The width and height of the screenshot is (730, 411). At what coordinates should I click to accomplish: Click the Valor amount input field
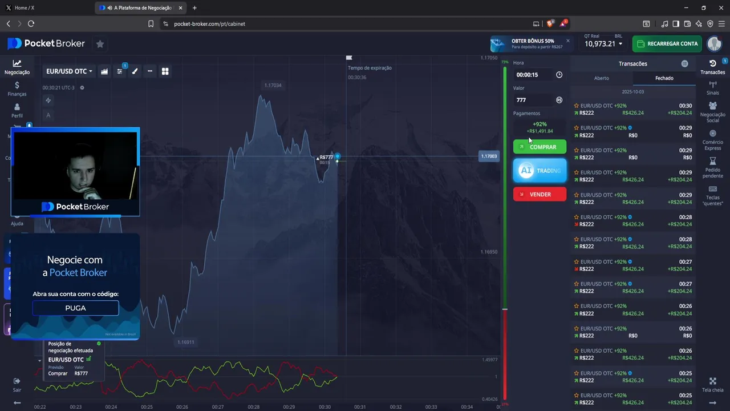pyautogui.click(x=533, y=100)
